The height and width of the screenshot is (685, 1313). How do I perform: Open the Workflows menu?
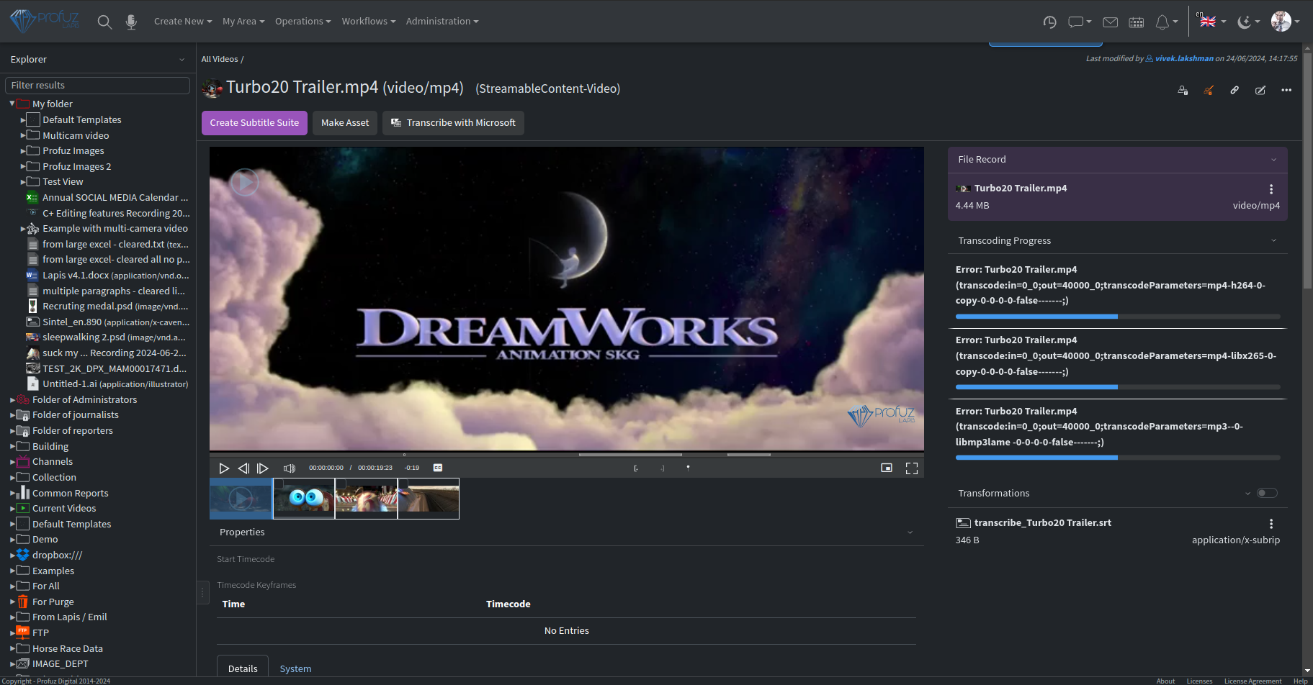(369, 22)
